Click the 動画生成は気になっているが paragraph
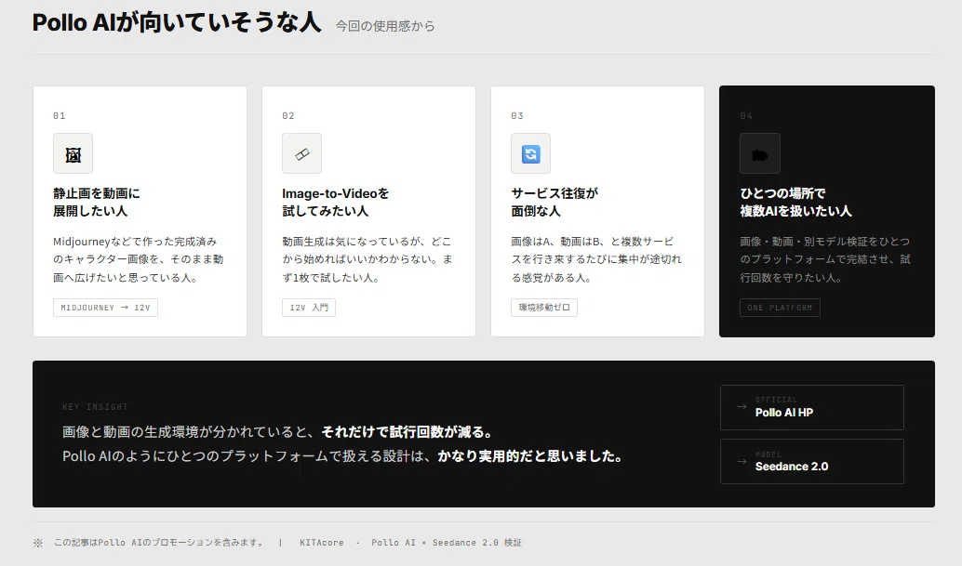 click(367, 259)
